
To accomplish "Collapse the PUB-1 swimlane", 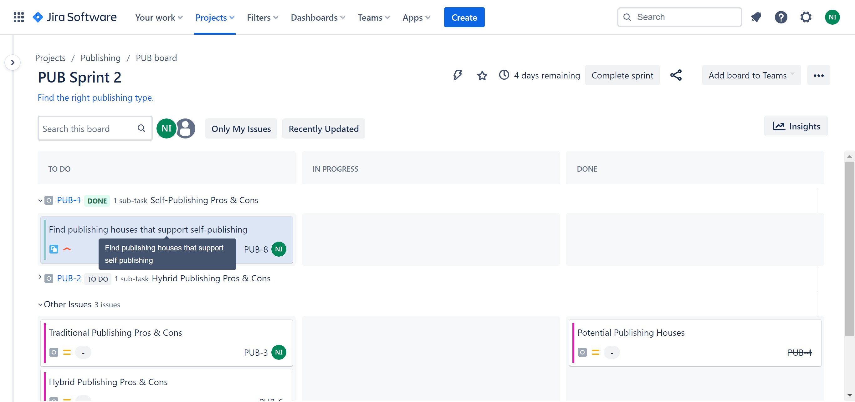I will tap(40, 200).
